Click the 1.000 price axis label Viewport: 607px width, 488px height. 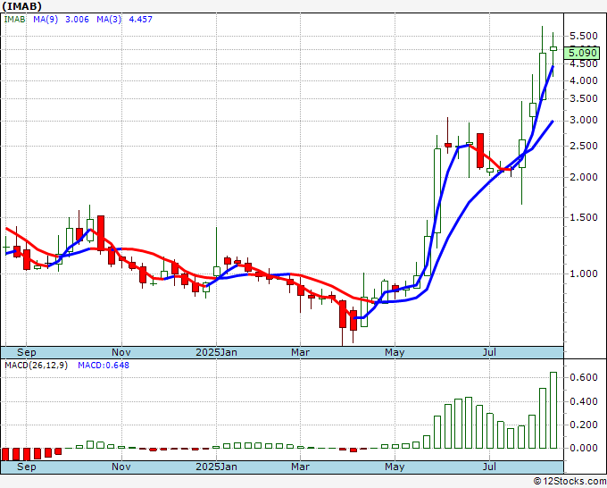coord(584,273)
